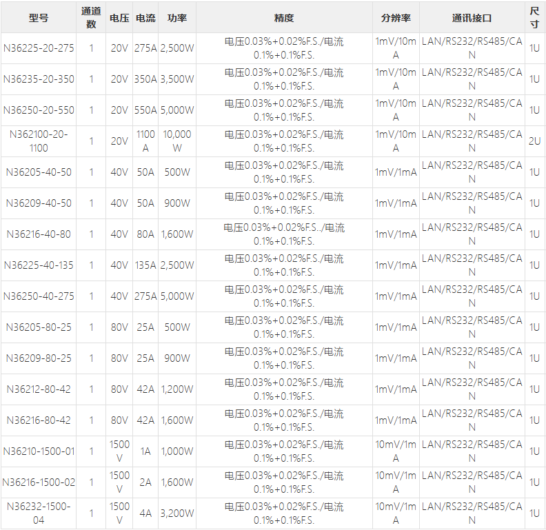
Task: Click the 2U size cell
Action: 534,141
